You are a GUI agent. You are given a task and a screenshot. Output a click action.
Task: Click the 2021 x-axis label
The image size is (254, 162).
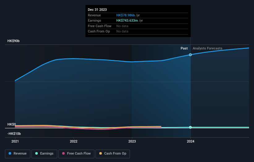tap(15, 141)
